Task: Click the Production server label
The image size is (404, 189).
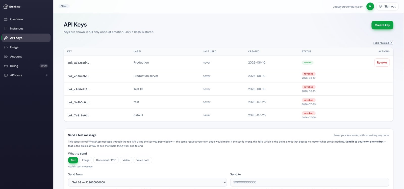Action: [146, 76]
